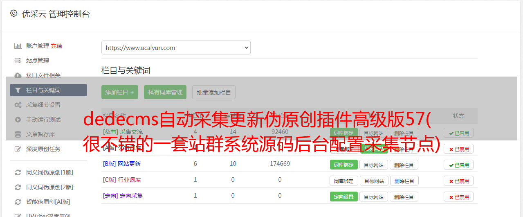Click 目标网站 in the 定向采集 row
This screenshot has width=523, height=217.
374,197
